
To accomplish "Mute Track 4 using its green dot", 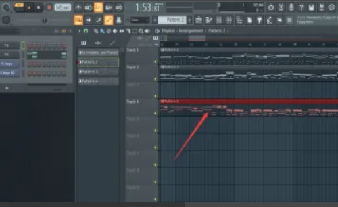I will [155, 113].
